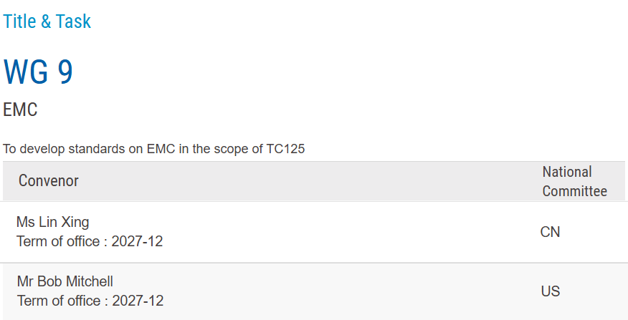
Task: Click Bob Mitchell's term of office line
Action: pos(90,301)
